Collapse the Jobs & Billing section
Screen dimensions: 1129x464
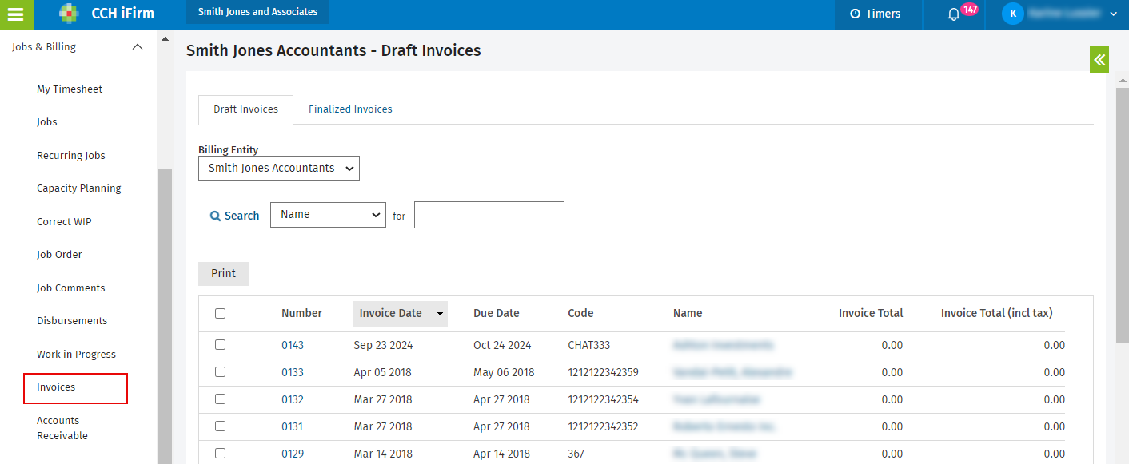point(138,47)
